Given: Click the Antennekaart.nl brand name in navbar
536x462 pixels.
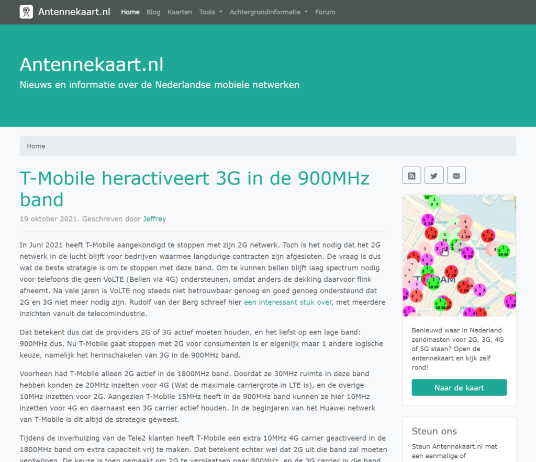Looking at the screenshot, I should pyautogui.click(x=74, y=12).
